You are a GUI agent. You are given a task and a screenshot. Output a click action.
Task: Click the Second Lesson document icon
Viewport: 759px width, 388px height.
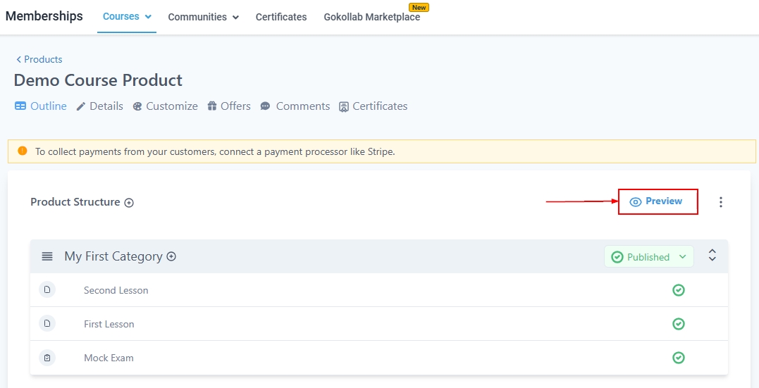point(47,290)
